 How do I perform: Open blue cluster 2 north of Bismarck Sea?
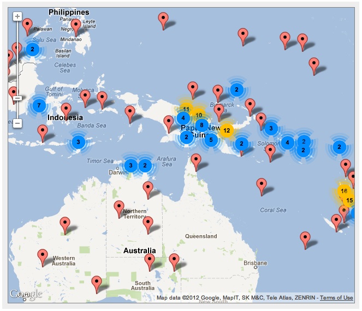[x=236, y=89]
